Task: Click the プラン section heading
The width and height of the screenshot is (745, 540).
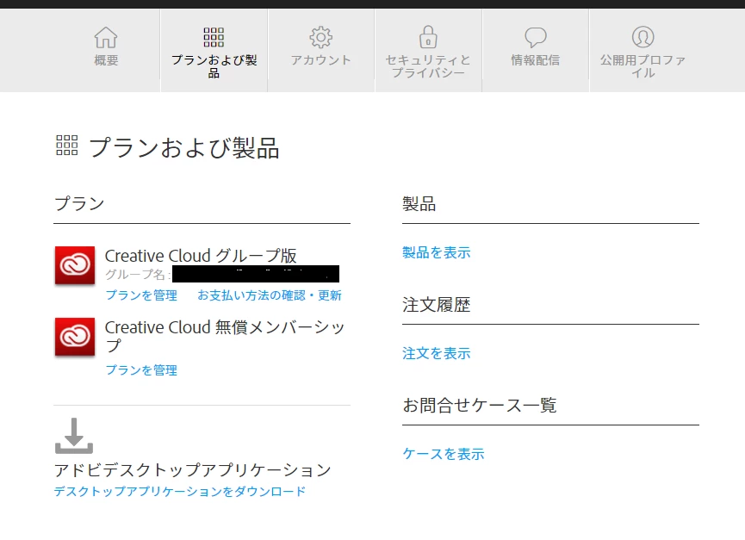Action: coord(79,203)
